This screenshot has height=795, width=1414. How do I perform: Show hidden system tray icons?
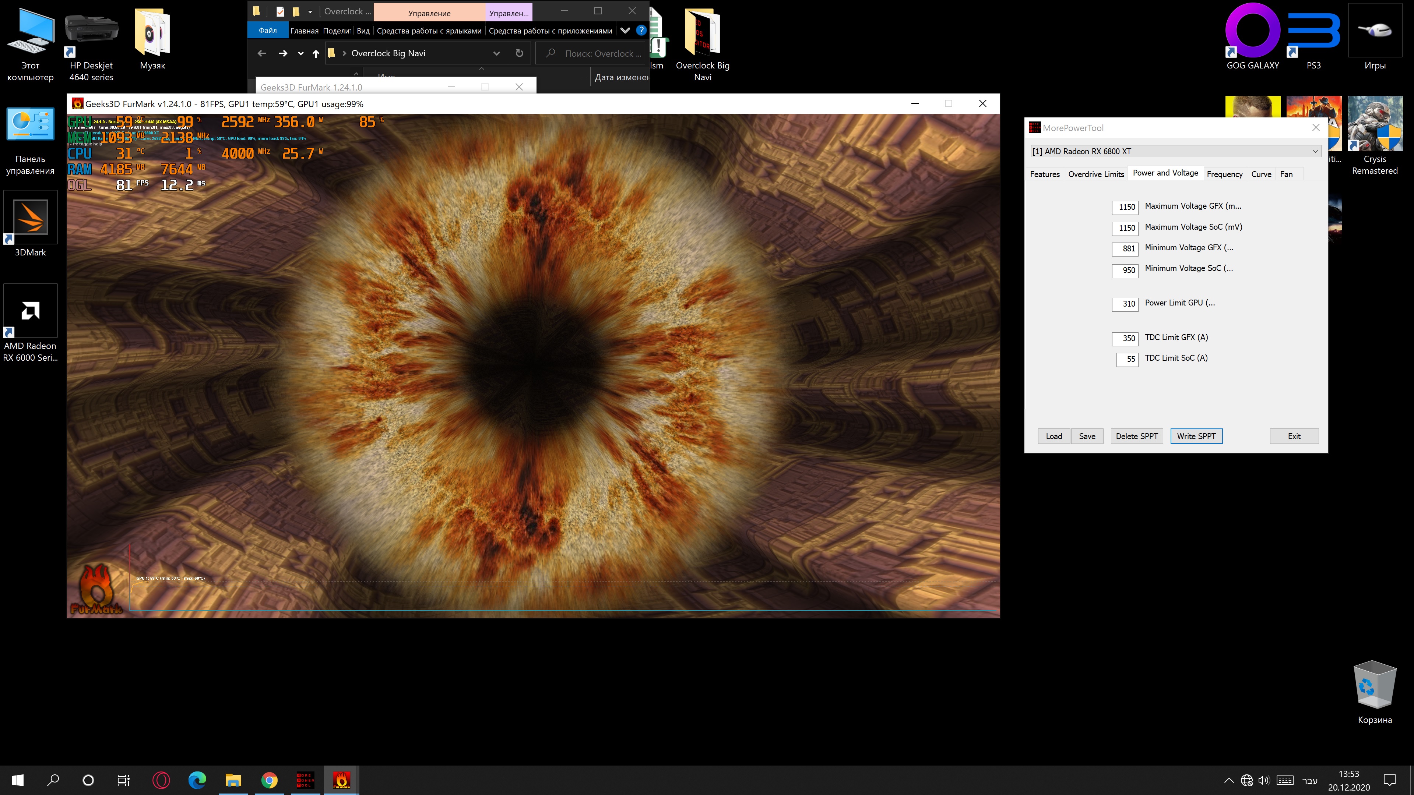pyautogui.click(x=1228, y=780)
